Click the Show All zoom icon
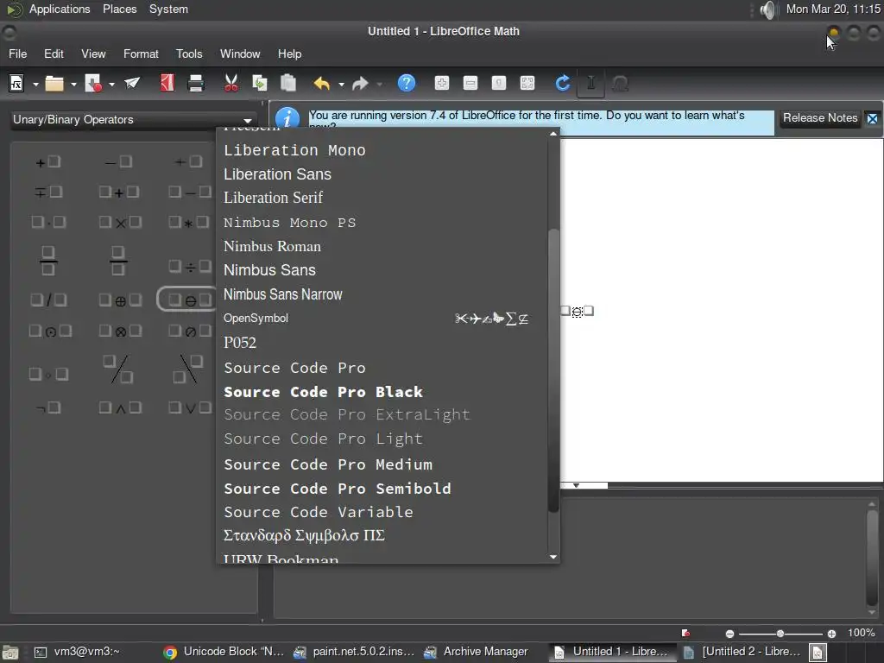Screen dimensions: 884x663 [x=527, y=84]
